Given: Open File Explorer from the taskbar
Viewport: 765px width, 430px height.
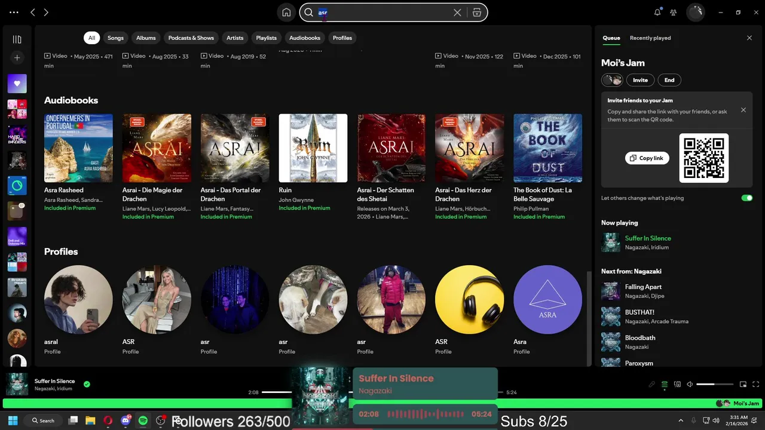Looking at the screenshot, I should 90,420.
